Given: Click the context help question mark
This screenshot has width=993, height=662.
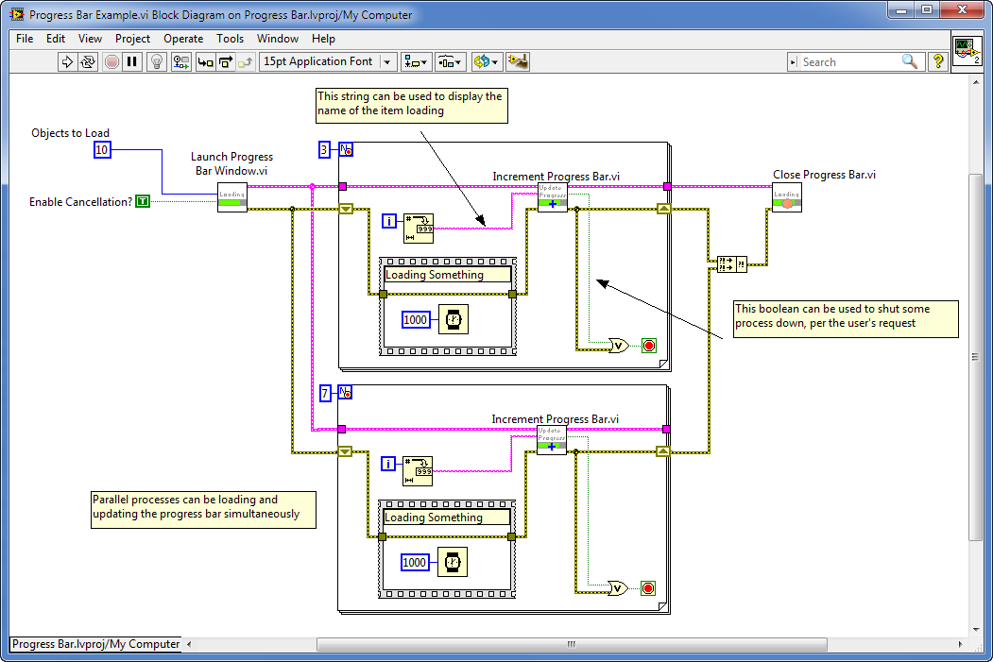Looking at the screenshot, I should pyautogui.click(x=937, y=61).
